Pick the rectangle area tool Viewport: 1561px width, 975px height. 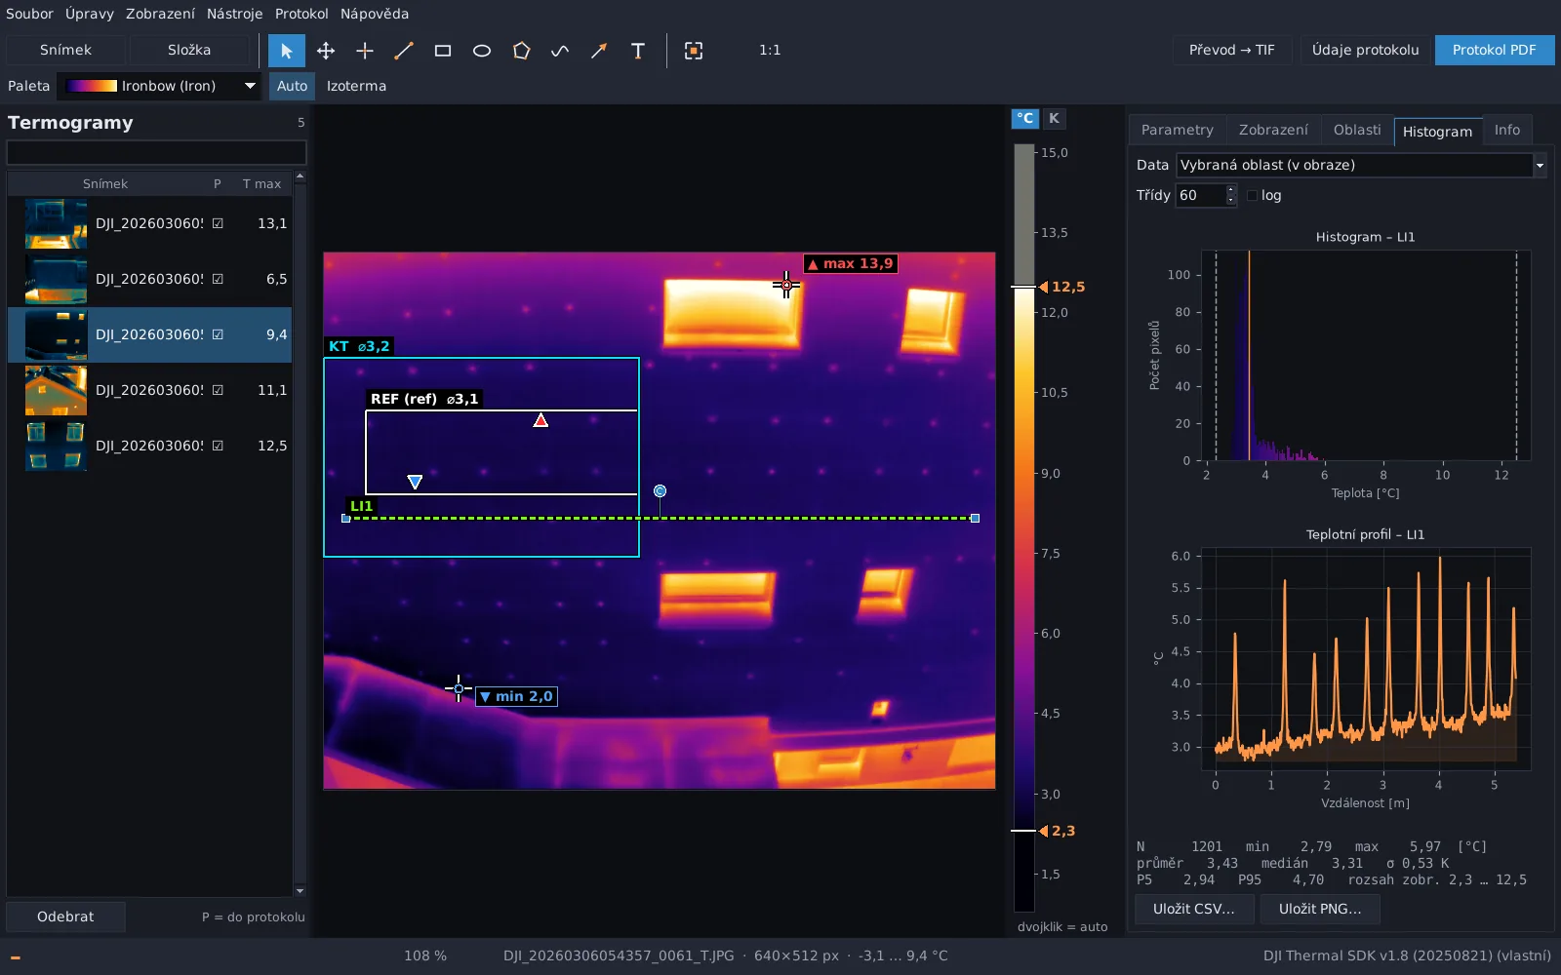(443, 51)
